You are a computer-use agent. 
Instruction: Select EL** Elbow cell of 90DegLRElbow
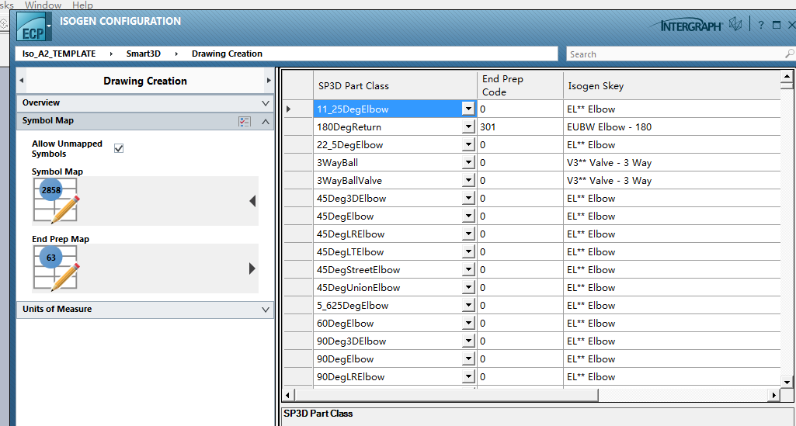coord(672,377)
